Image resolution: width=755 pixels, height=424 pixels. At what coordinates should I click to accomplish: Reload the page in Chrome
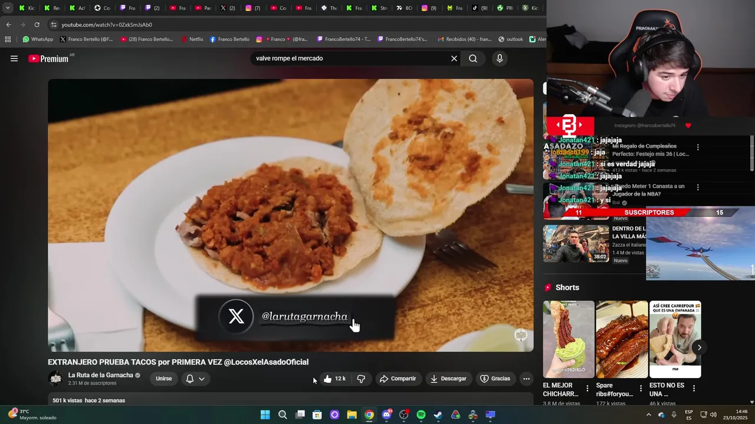coord(37,25)
